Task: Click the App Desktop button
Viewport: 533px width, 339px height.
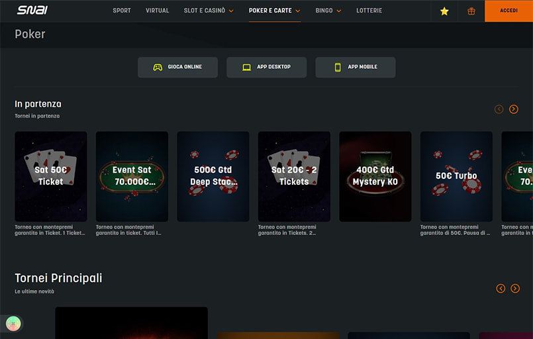Action: pyautogui.click(x=266, y=68)
